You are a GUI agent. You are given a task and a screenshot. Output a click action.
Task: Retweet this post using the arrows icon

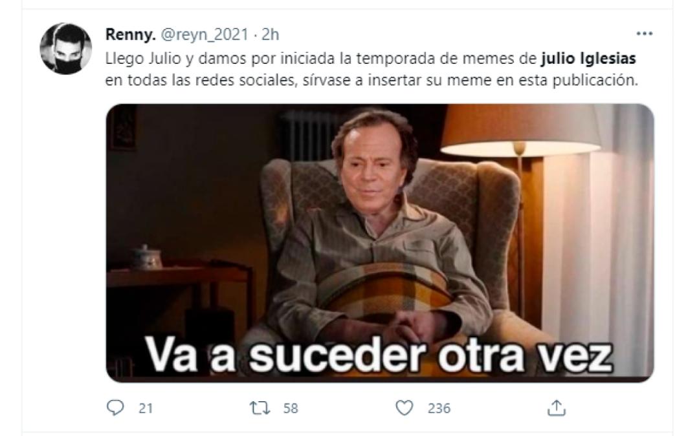pos(260,408)
